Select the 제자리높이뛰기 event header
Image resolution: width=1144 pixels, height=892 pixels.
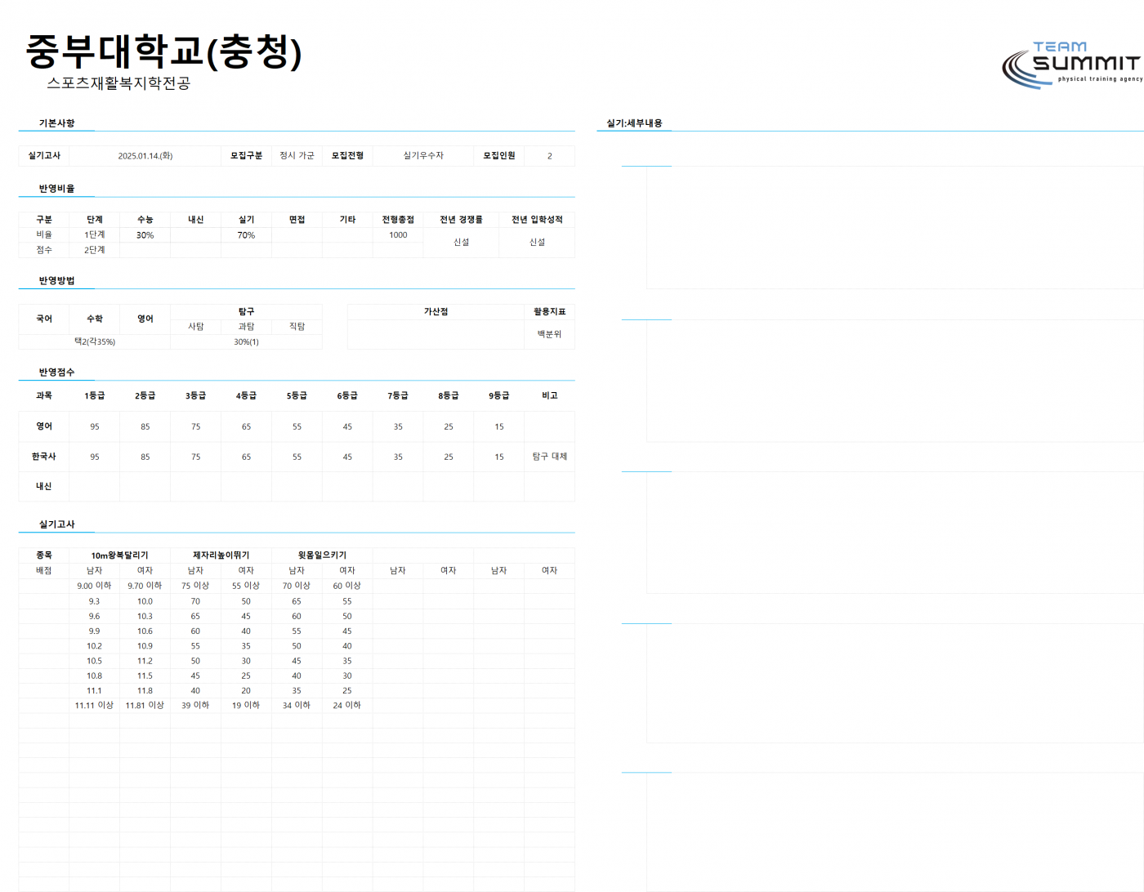pos(221,555)
